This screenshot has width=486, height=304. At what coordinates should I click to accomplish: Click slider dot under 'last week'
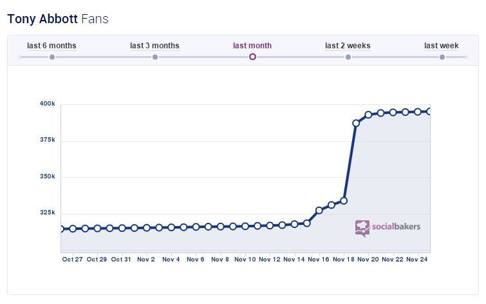coord(442,57)
